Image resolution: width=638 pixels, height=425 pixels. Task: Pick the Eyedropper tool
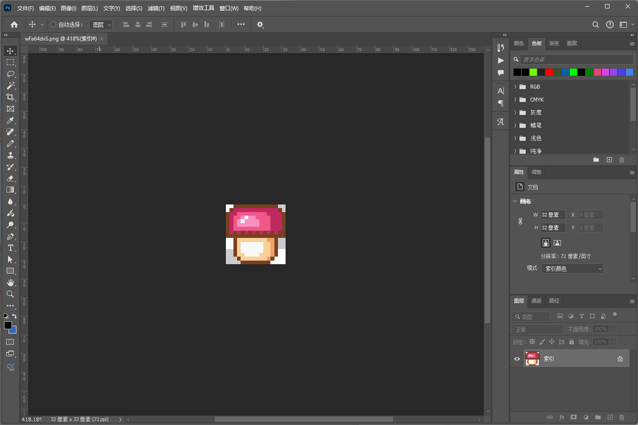(x=10, y=120)
